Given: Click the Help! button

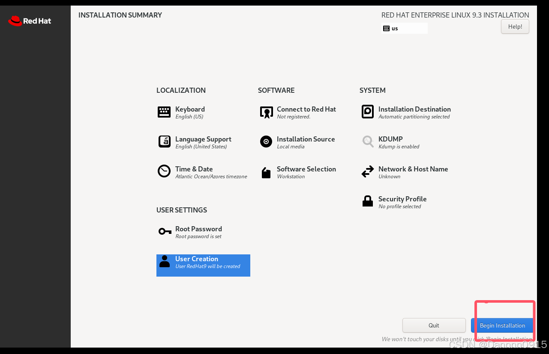Looking at the screenshot, I should tap(515, 27).
